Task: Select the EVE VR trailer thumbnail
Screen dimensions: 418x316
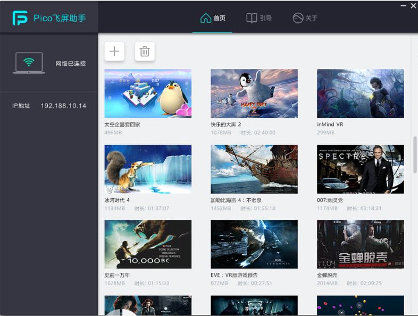Action: coord(254,244)
